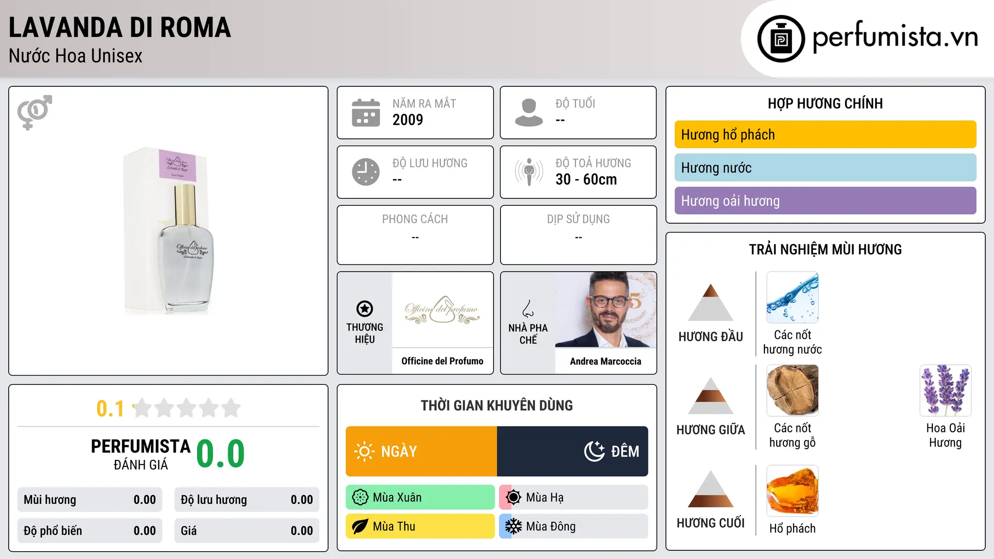Click the Hương cuối pyramid icon
The height and width of the screenshot is (559, 994).
pos(711,489)
